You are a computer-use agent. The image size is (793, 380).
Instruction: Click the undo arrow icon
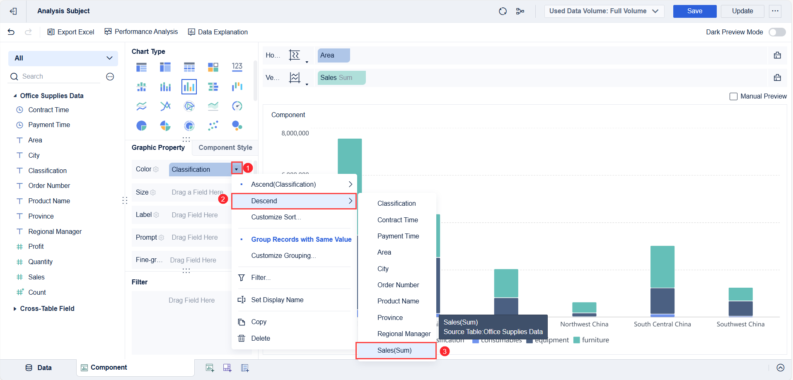coord(11,32)
